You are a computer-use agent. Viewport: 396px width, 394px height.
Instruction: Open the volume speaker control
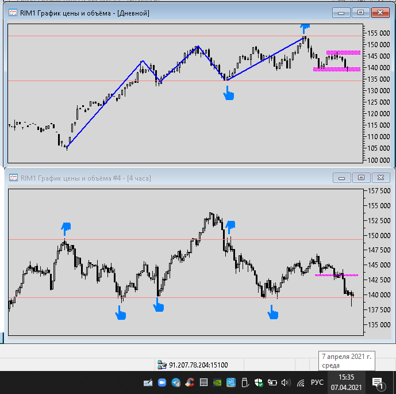(286, 382)
